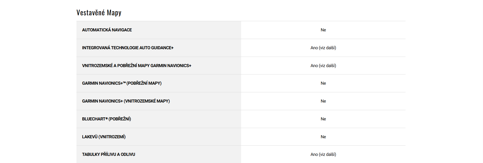This screenshot has width=483, height=163.
Task: Click the Vestavěné Mapy section heading
Action: coord(99,13)
